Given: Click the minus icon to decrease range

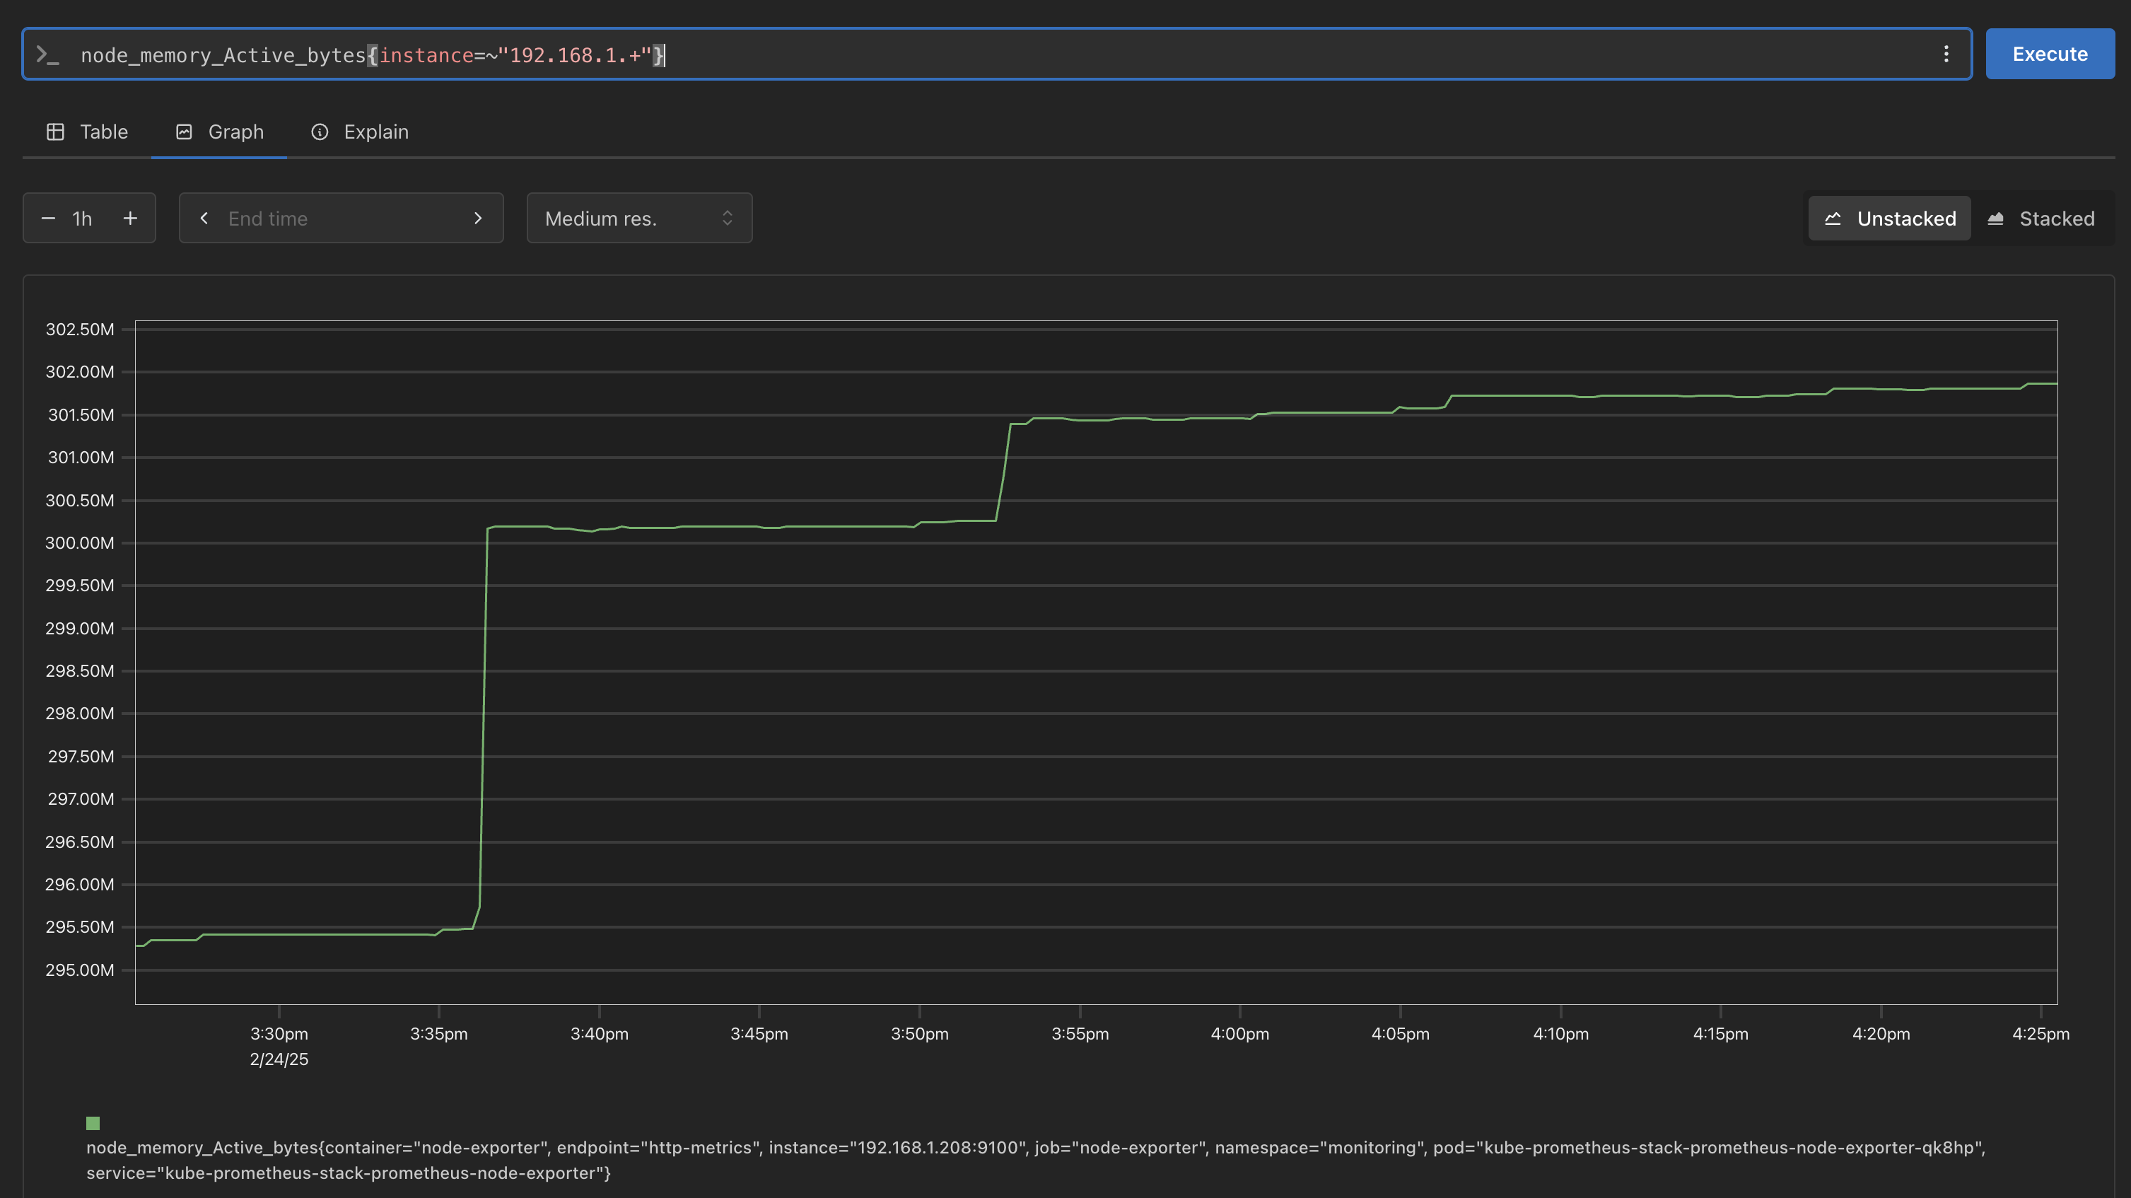Looking at the screenshot, I should [x=48, y=219].
